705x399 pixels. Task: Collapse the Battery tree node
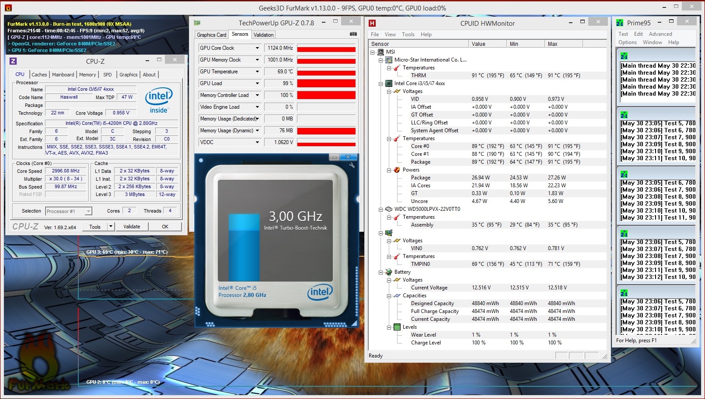[x=381, y=272]
